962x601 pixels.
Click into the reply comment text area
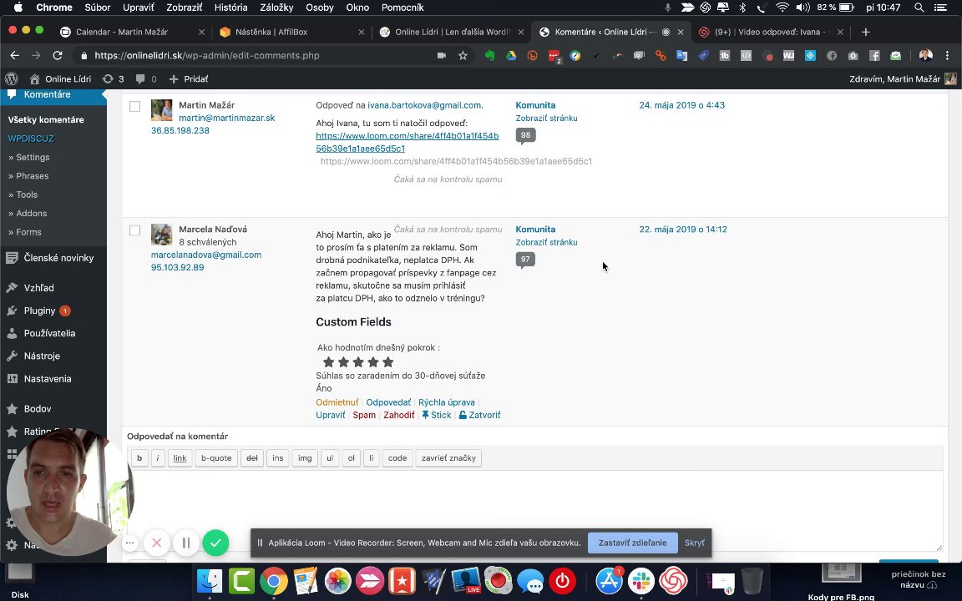(535, 511)
